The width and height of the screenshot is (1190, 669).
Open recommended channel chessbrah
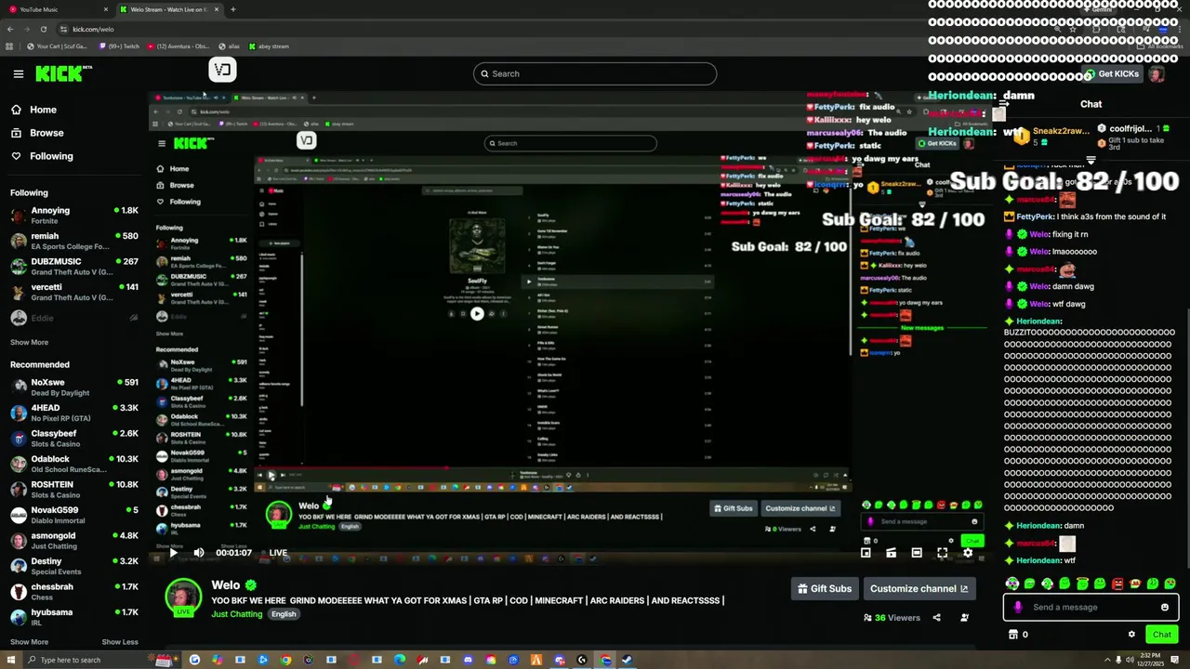tap(74, 592)
